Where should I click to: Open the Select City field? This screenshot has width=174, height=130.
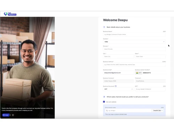pos(118,57)
